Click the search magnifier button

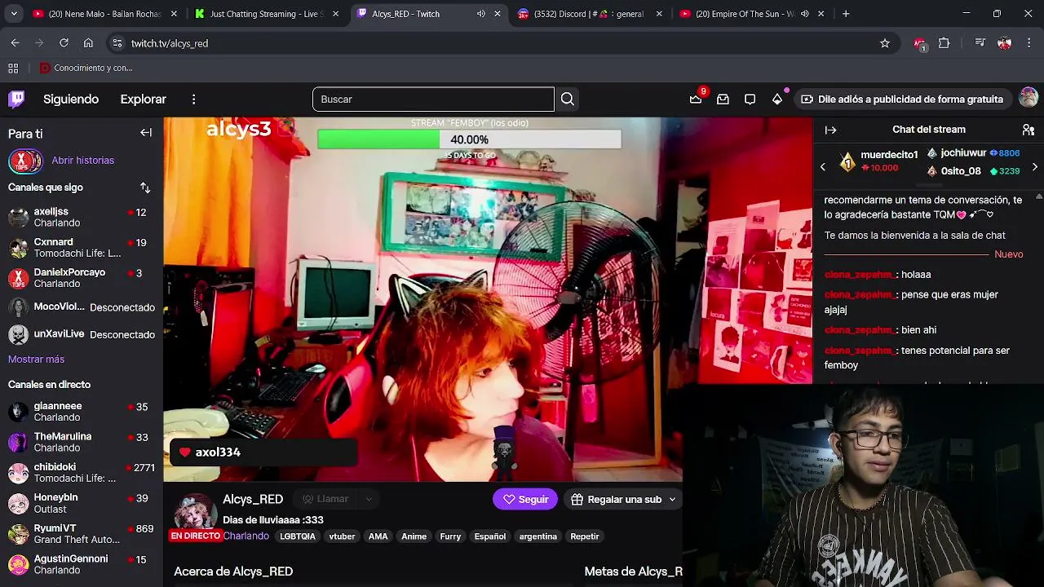[x=568, y=99]
